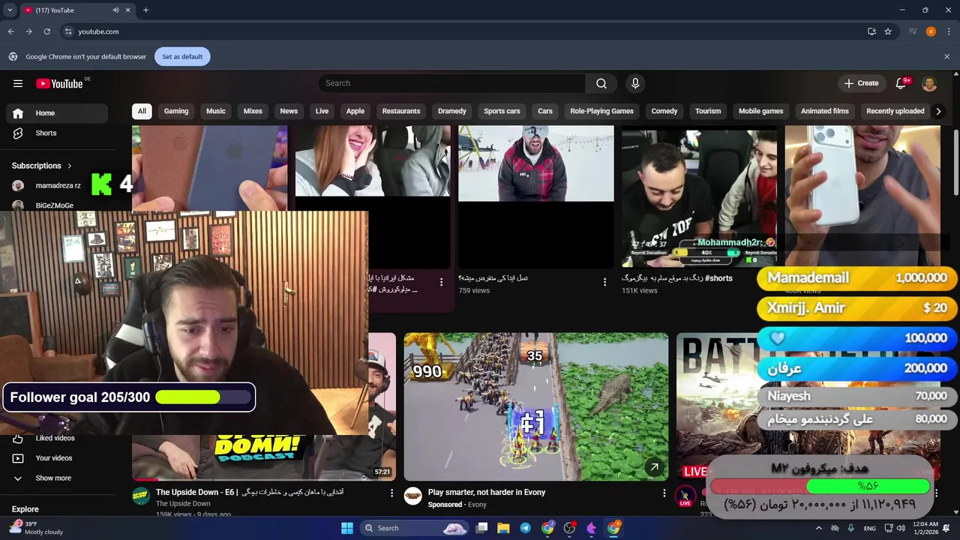Image resolution: width=960 pixels, height=540 pixels.
Task: Select the Comedy filter chip
Action: [x=664, y=111]
